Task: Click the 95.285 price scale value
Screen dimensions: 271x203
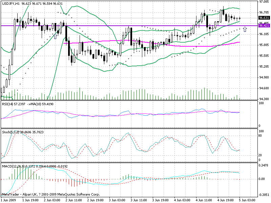Action: [264, 66]
